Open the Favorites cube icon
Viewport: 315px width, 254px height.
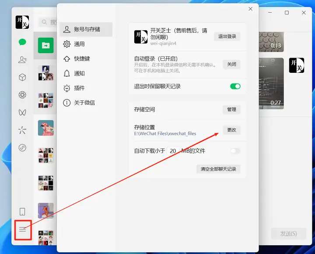(22, 77)
